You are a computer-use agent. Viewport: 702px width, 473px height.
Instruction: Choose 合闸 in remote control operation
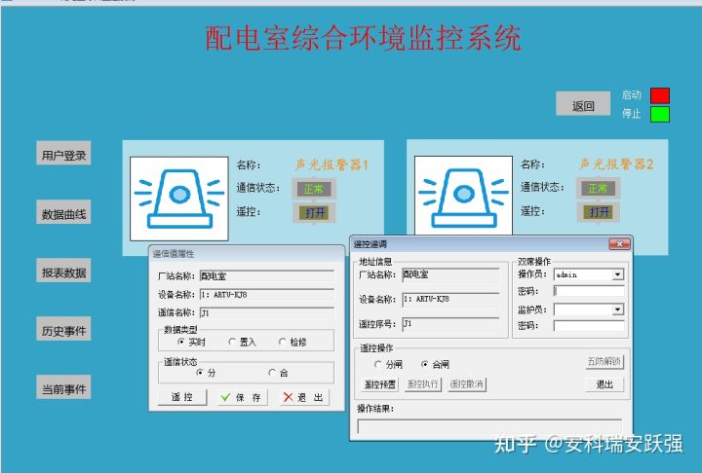tap(425, 364)
